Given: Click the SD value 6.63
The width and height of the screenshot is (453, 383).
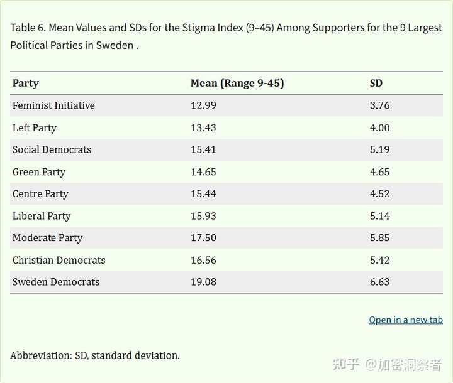Looking at the screenshot, I should click(x=379, y=282).
